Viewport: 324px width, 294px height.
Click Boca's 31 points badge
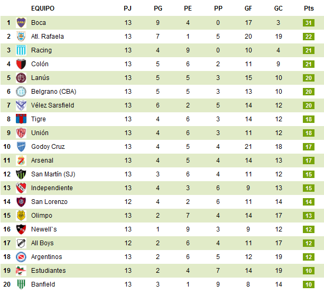(309, 23)
